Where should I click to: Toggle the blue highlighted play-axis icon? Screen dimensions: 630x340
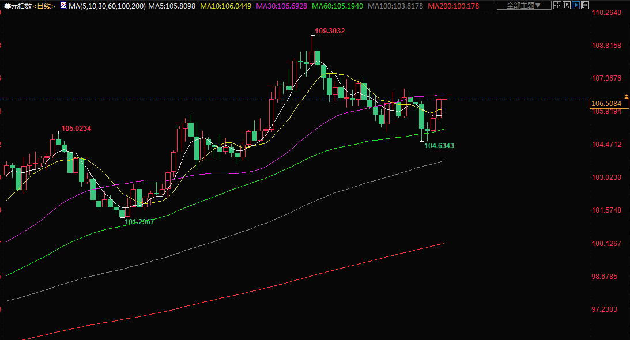pyautogui.click(x=575, y=6)
